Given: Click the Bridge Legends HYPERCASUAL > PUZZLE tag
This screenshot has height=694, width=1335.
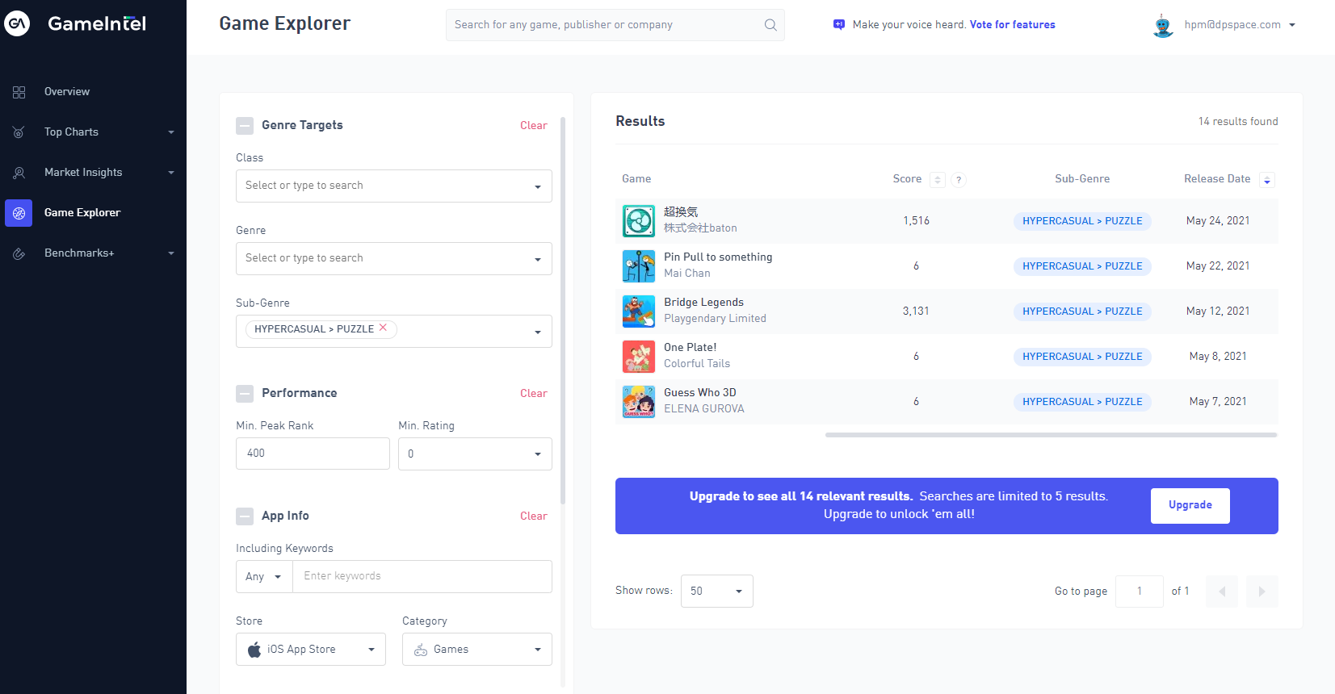Looking at the screenshot, I should [x=1082, y=311].
